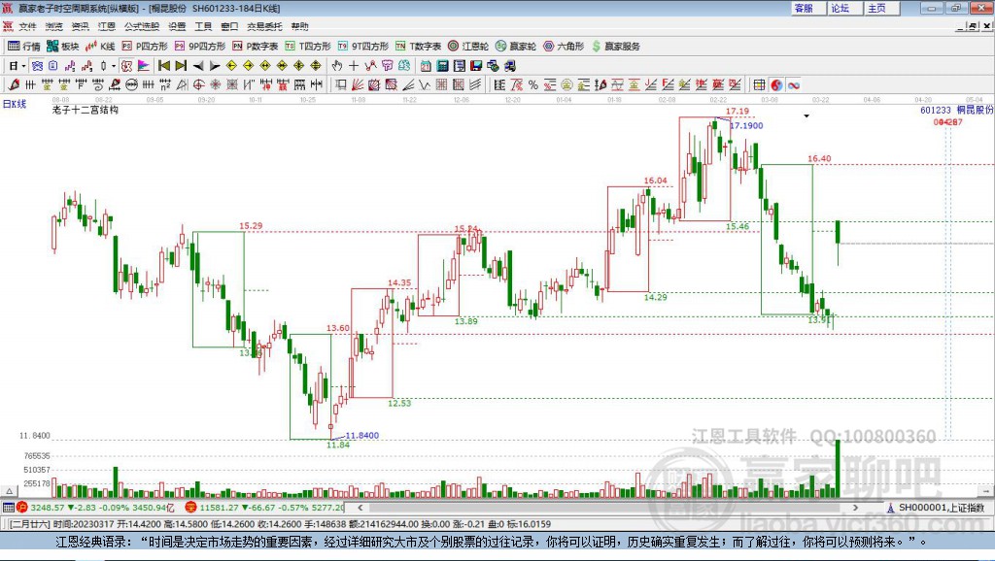Open the 交易委托 menu
995x561 pixels.
click(264, 26)
